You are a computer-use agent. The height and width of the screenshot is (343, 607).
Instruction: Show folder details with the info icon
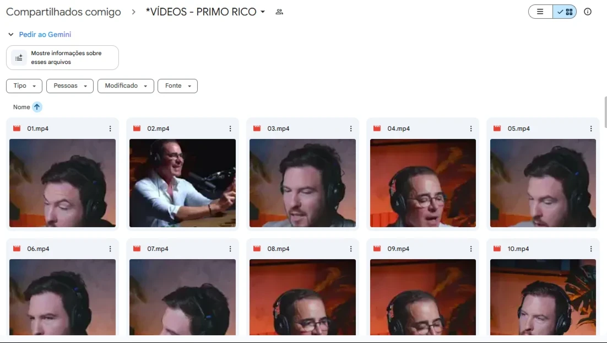point(588,12)
